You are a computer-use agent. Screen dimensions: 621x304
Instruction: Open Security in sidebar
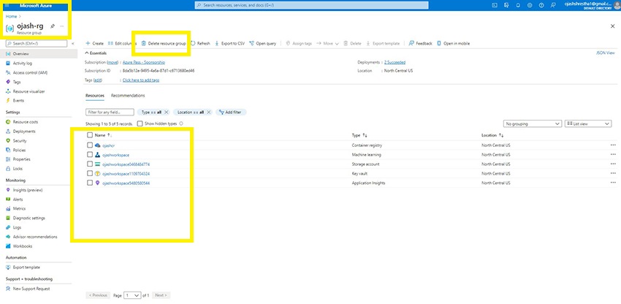pos(20,141)
